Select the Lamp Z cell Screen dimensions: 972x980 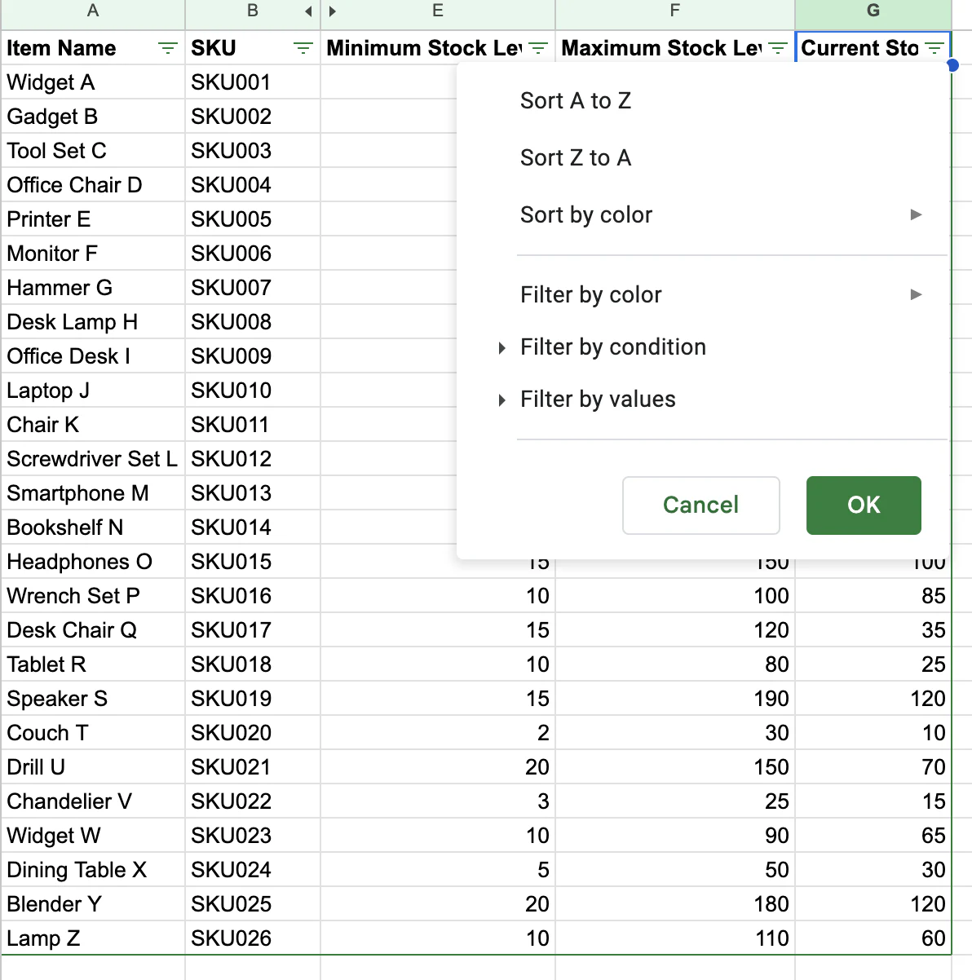coord(93,938)
